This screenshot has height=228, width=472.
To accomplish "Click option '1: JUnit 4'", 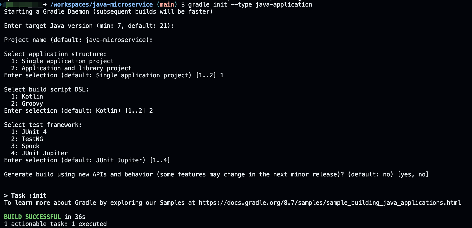I will pyautogui.click(x=29, y=132).
